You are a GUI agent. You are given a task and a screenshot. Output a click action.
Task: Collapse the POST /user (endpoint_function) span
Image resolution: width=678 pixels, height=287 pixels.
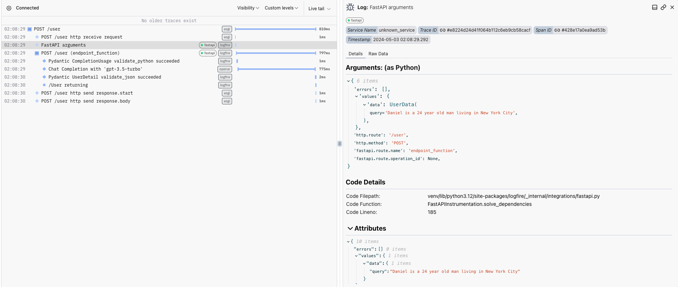point(37,53)
